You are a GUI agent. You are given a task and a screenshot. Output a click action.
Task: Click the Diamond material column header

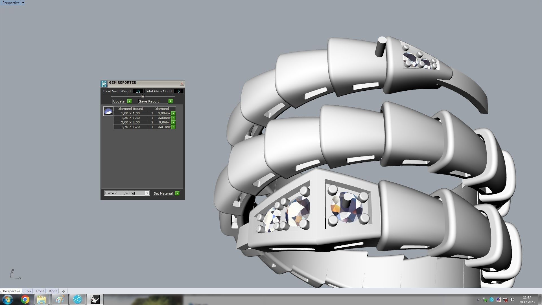coord(161,109)
